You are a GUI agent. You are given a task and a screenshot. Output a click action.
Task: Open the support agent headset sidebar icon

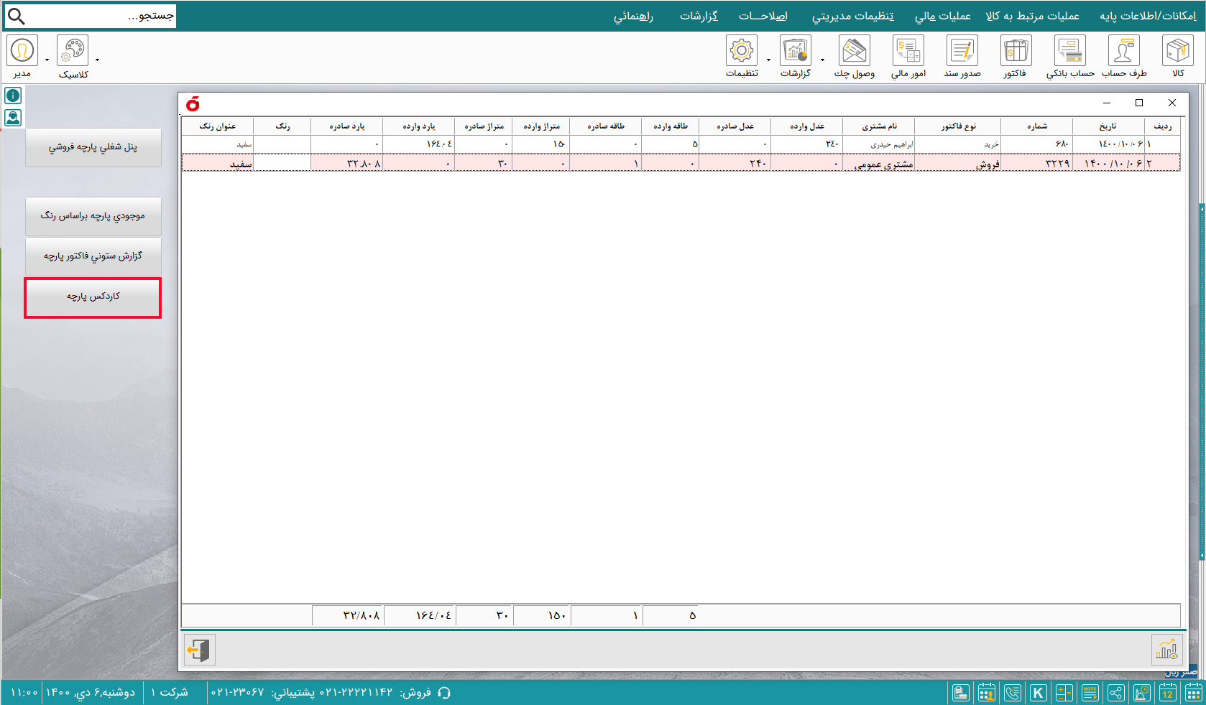point(13,118)
